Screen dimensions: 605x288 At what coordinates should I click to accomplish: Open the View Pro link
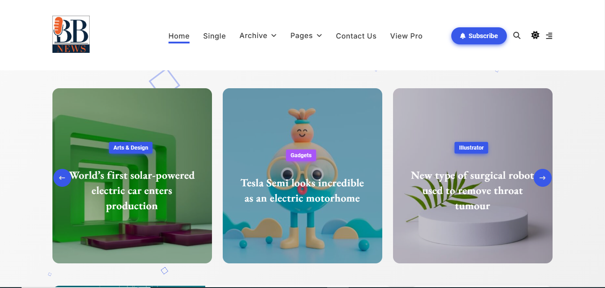pos(406,36)
